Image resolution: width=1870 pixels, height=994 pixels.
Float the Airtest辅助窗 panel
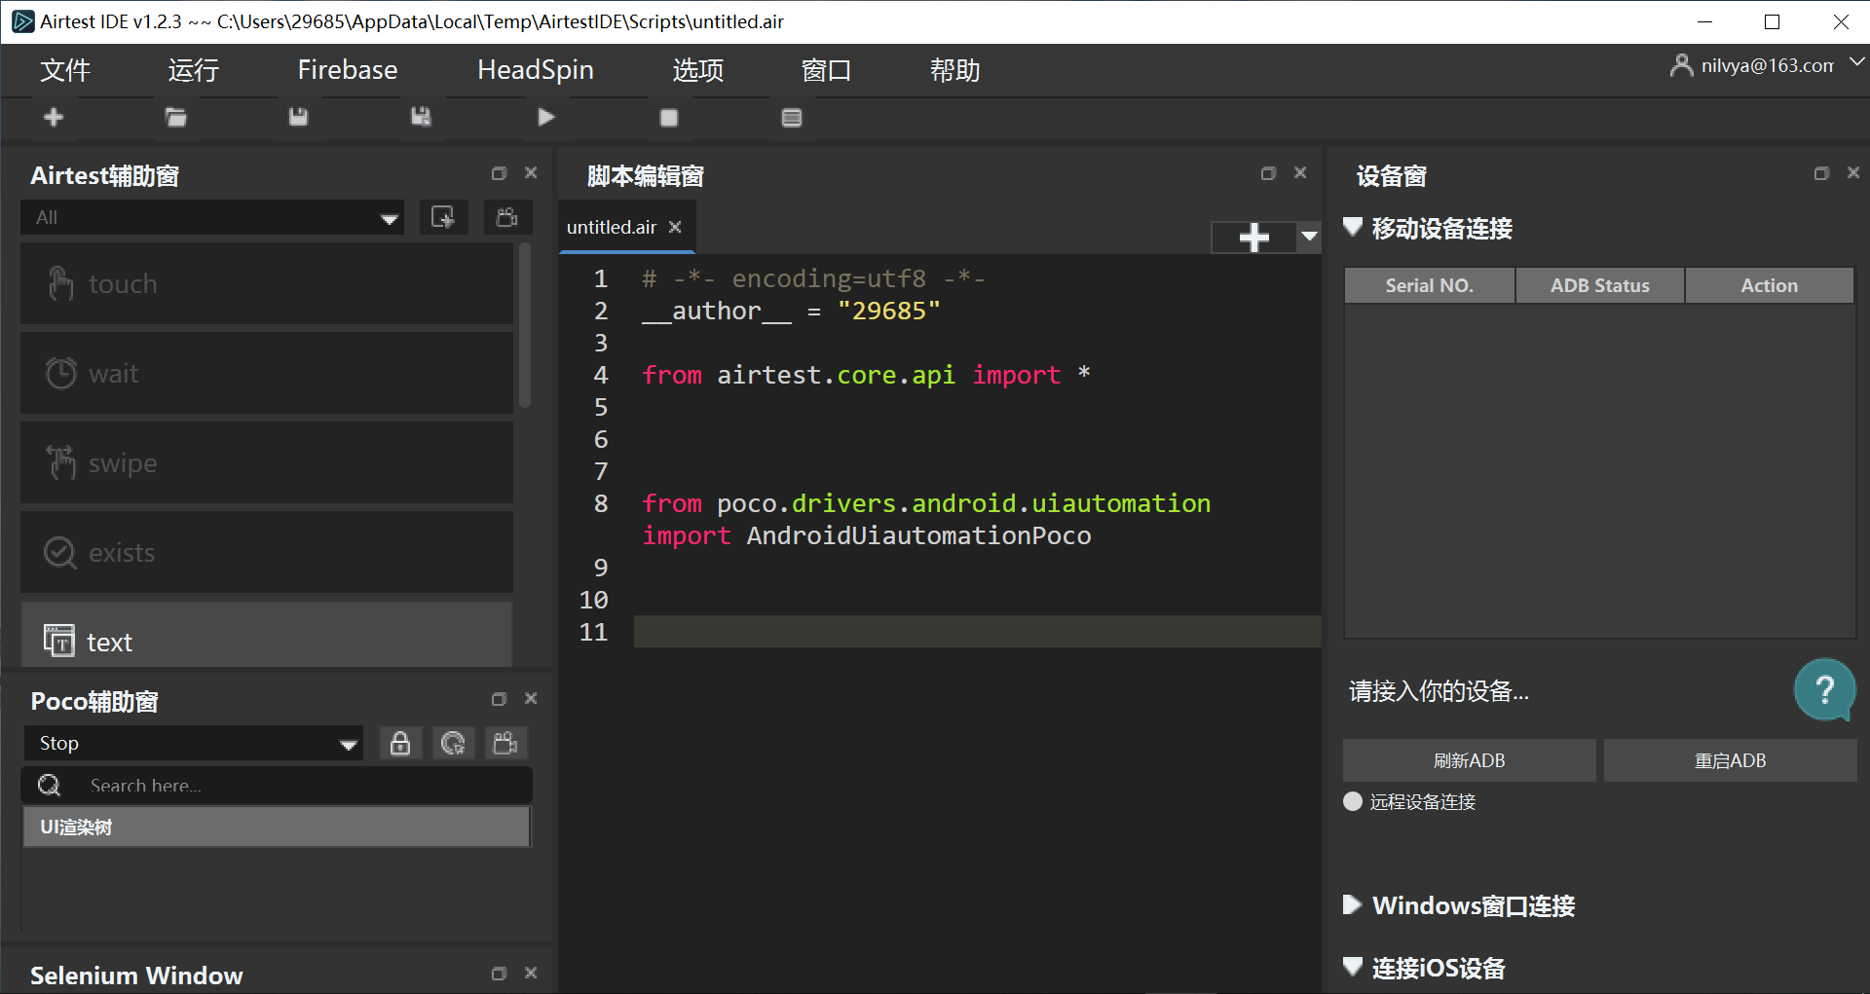click(499, 173)
